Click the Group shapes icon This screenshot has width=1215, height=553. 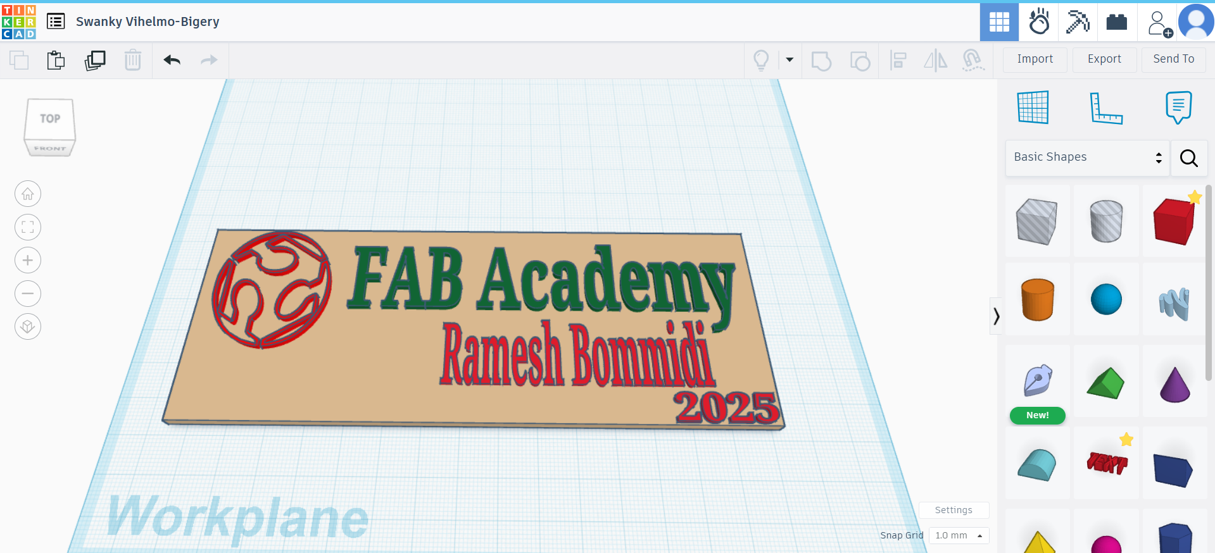pos(821,61)
